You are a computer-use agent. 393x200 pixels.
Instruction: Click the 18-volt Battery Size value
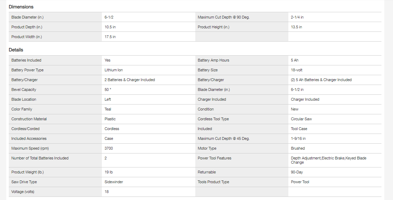(x=296, y=70)
